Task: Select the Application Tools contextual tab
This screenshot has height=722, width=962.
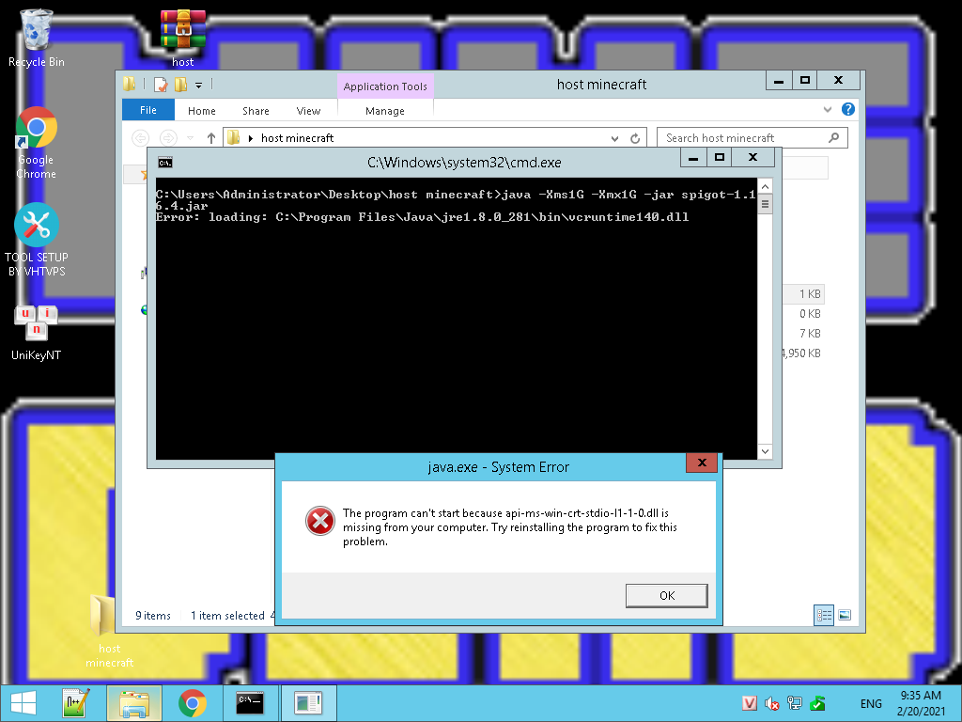Action: coord(384,86)
